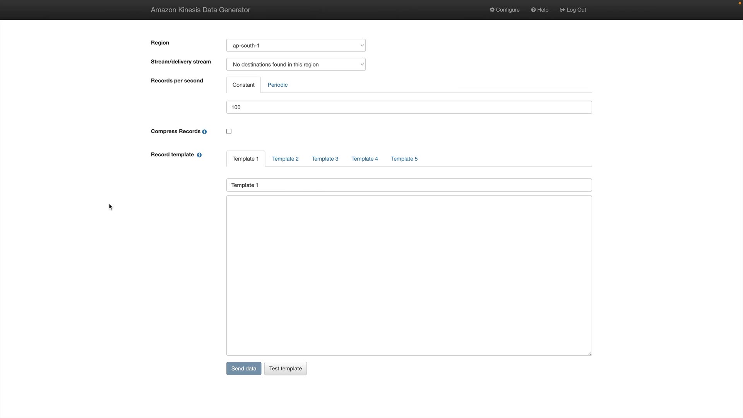Screen dimensions: 743x418
Task: Expand the Stream/delivery stream dropdown
Action: (296, 65)
